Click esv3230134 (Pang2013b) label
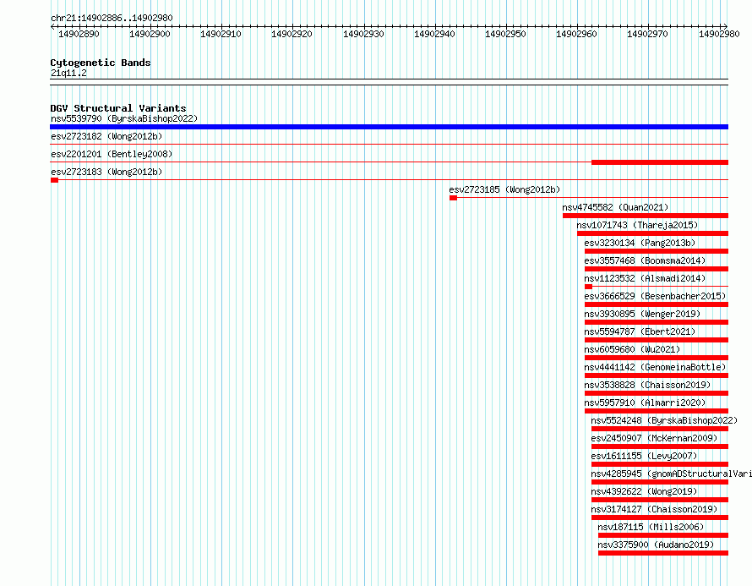 point(640,243)
